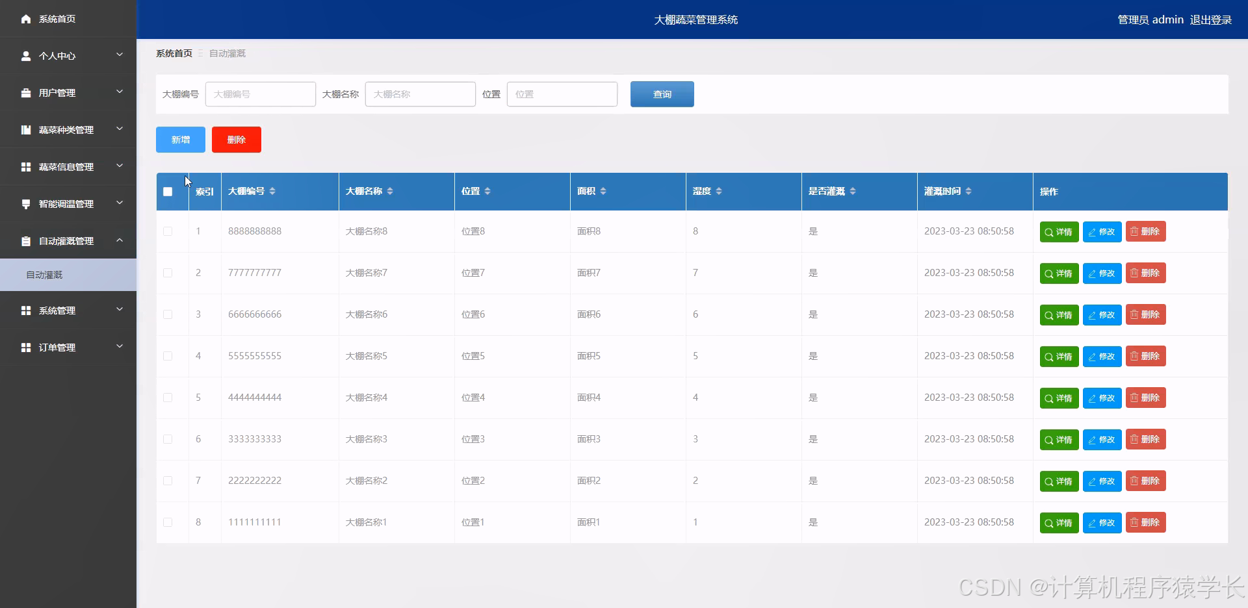Expand the 蔬菜种类管理 menu chevron
The width and height of the screenshot is (1248, 608).
[120, 129]
